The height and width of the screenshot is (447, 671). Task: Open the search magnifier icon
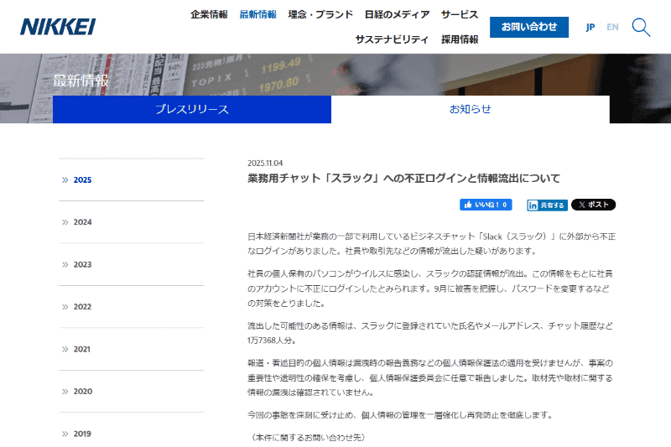pyautogui.click(x=641, y=28)
